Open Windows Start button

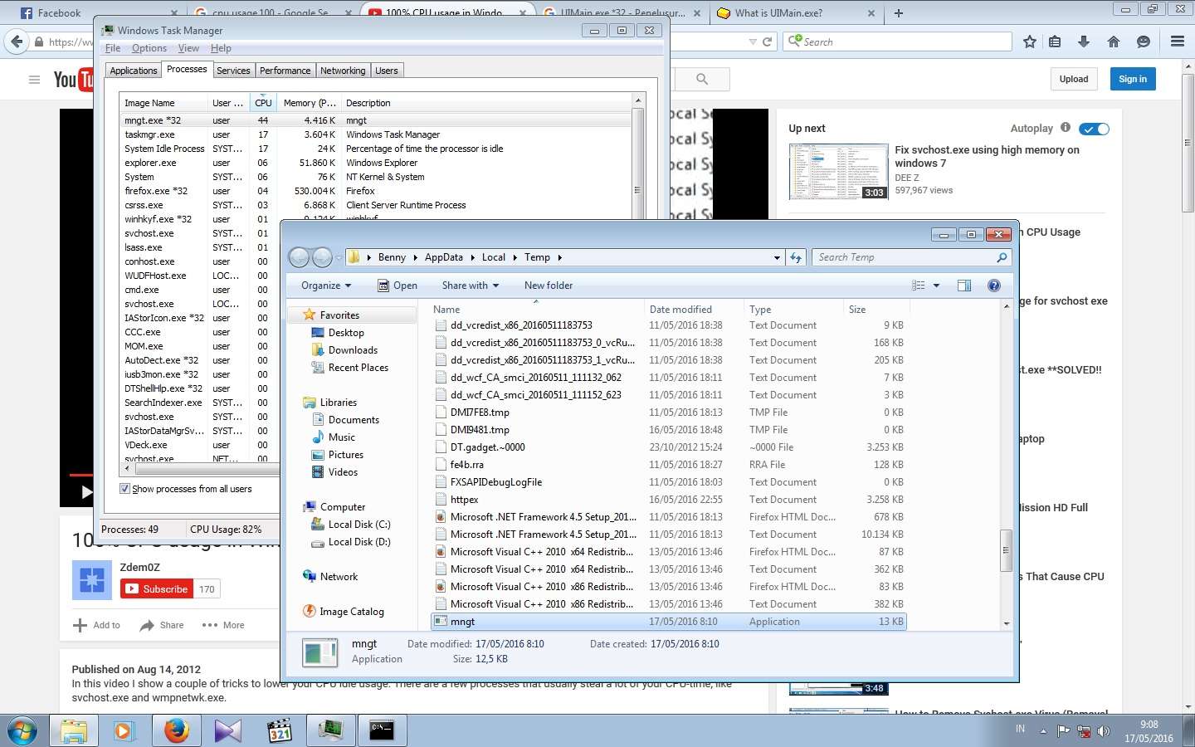[22, 731]
